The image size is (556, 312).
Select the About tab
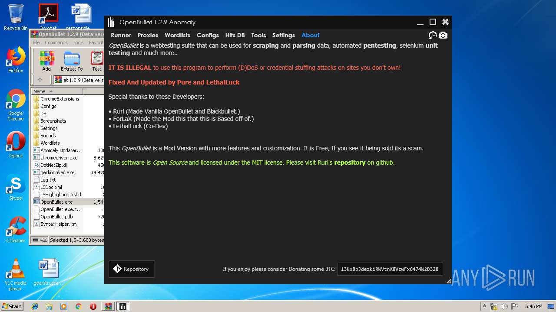pyautogui.click(x=311, y=36)
